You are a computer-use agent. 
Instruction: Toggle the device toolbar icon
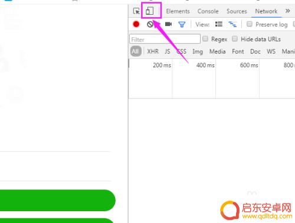coord(149,11)
